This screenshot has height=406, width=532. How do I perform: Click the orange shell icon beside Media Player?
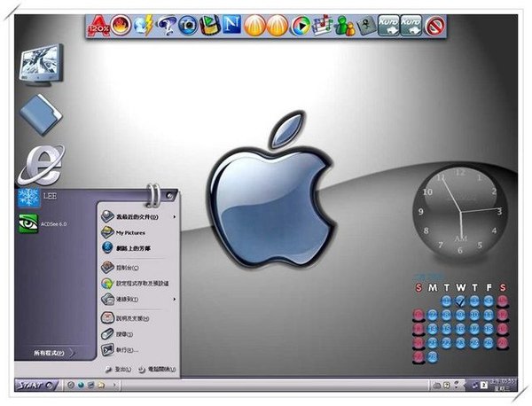click(x=278, y=26)
